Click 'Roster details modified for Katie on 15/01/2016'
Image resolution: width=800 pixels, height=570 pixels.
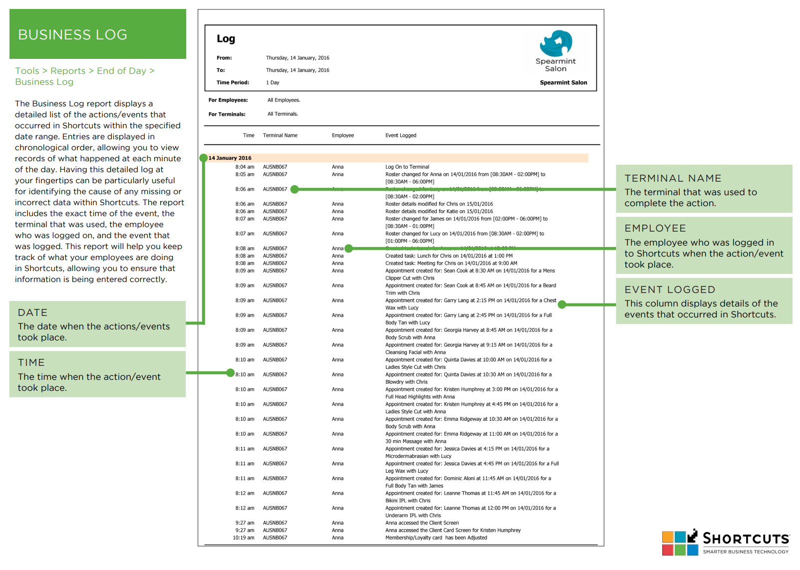point(439,212)
